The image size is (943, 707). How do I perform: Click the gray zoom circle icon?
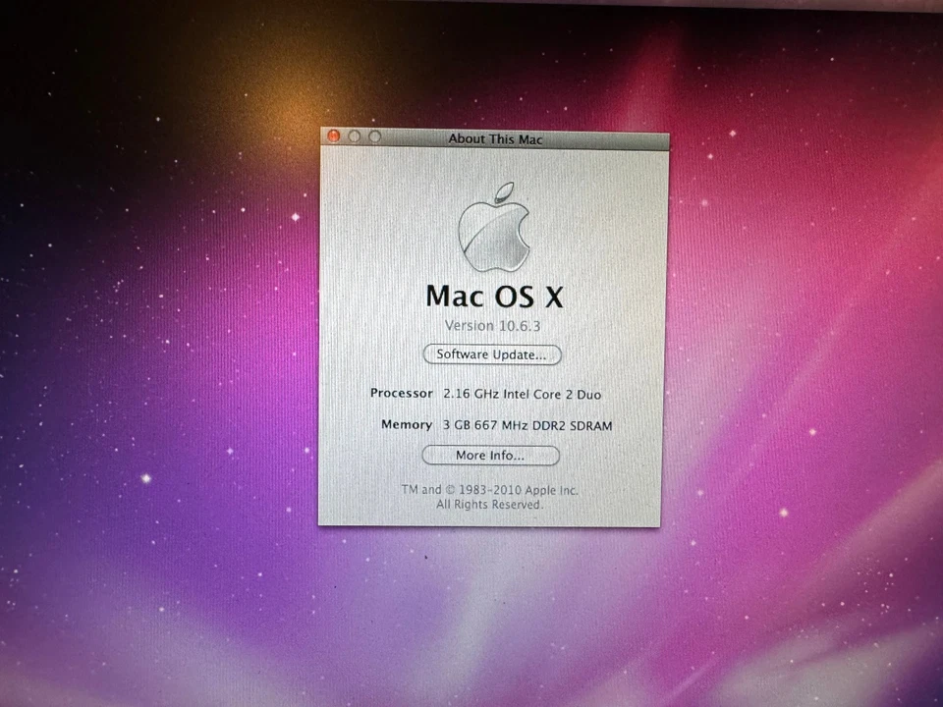(373, 136)
